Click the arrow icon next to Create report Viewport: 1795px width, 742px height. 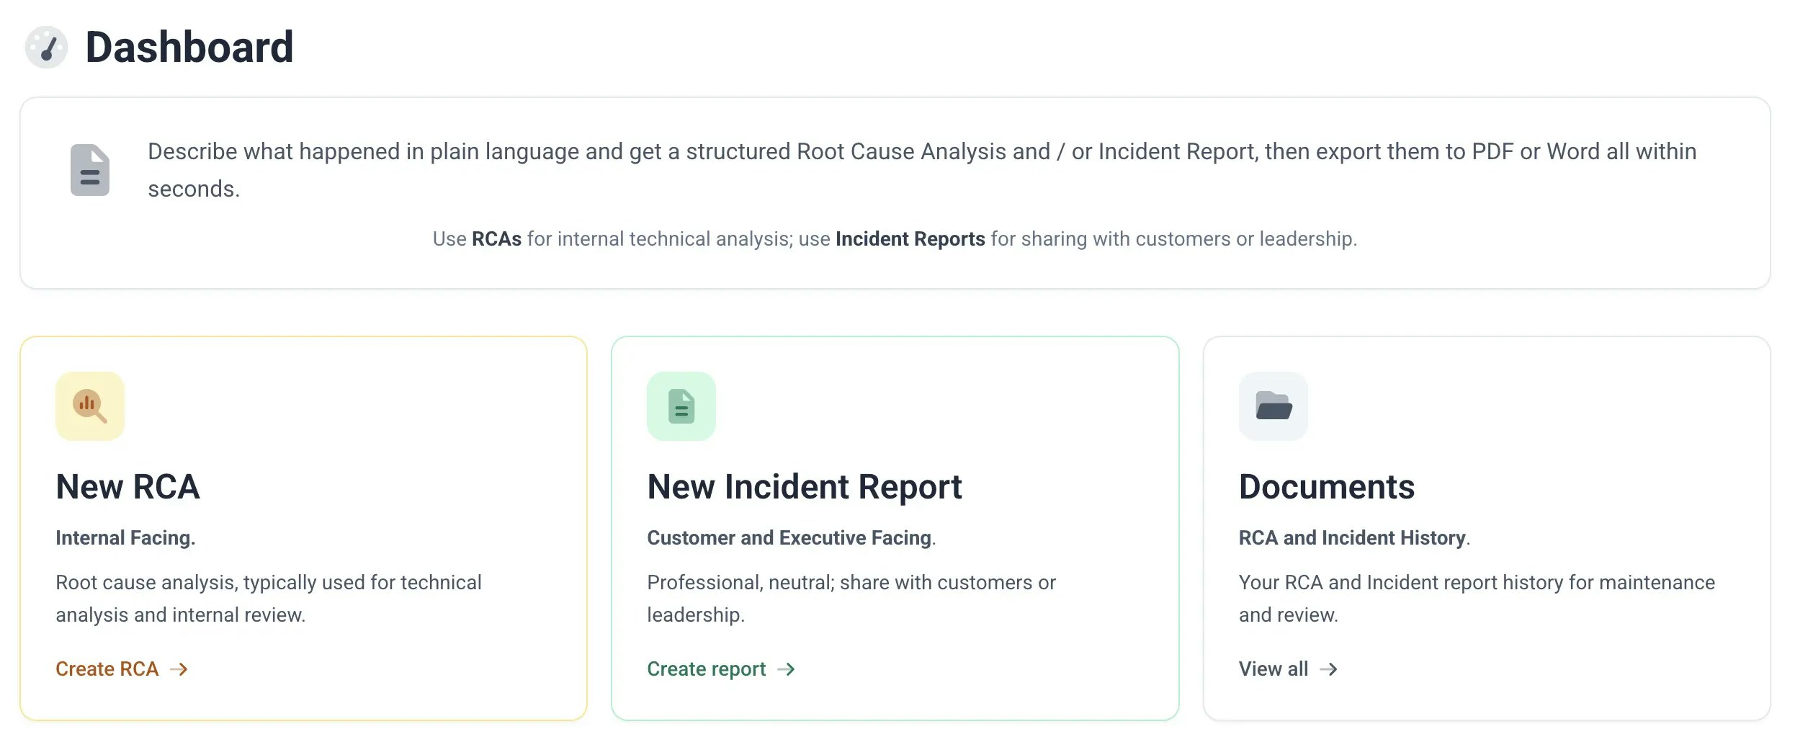point(786,669)
